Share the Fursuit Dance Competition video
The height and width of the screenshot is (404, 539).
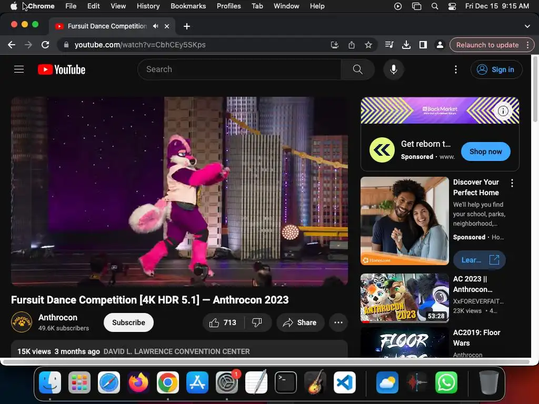tap(300, 322)
